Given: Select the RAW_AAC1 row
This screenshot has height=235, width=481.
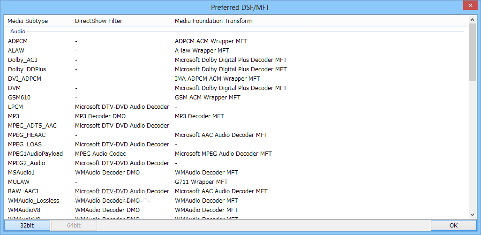Looking at the screenshot, I should [x=236, y=191].
